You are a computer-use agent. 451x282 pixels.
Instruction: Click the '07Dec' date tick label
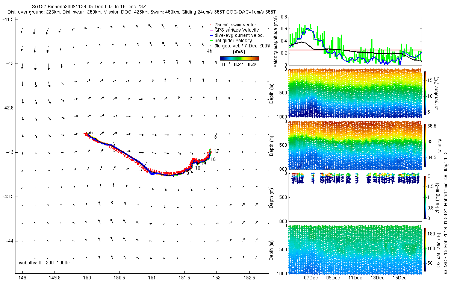(311, 277)
